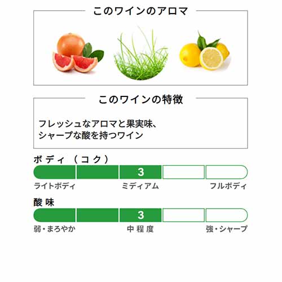Click the 強・シャープ label
The image size is (282, 282).
(x=227, y=229)
